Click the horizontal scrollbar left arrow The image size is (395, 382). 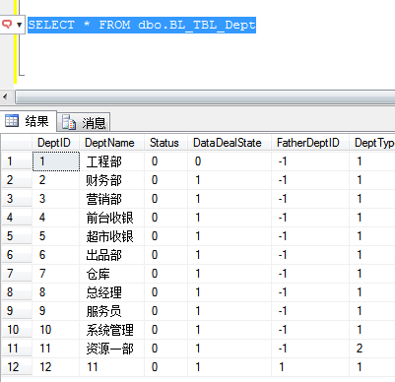pyautogui.click(x=5, y=97)
